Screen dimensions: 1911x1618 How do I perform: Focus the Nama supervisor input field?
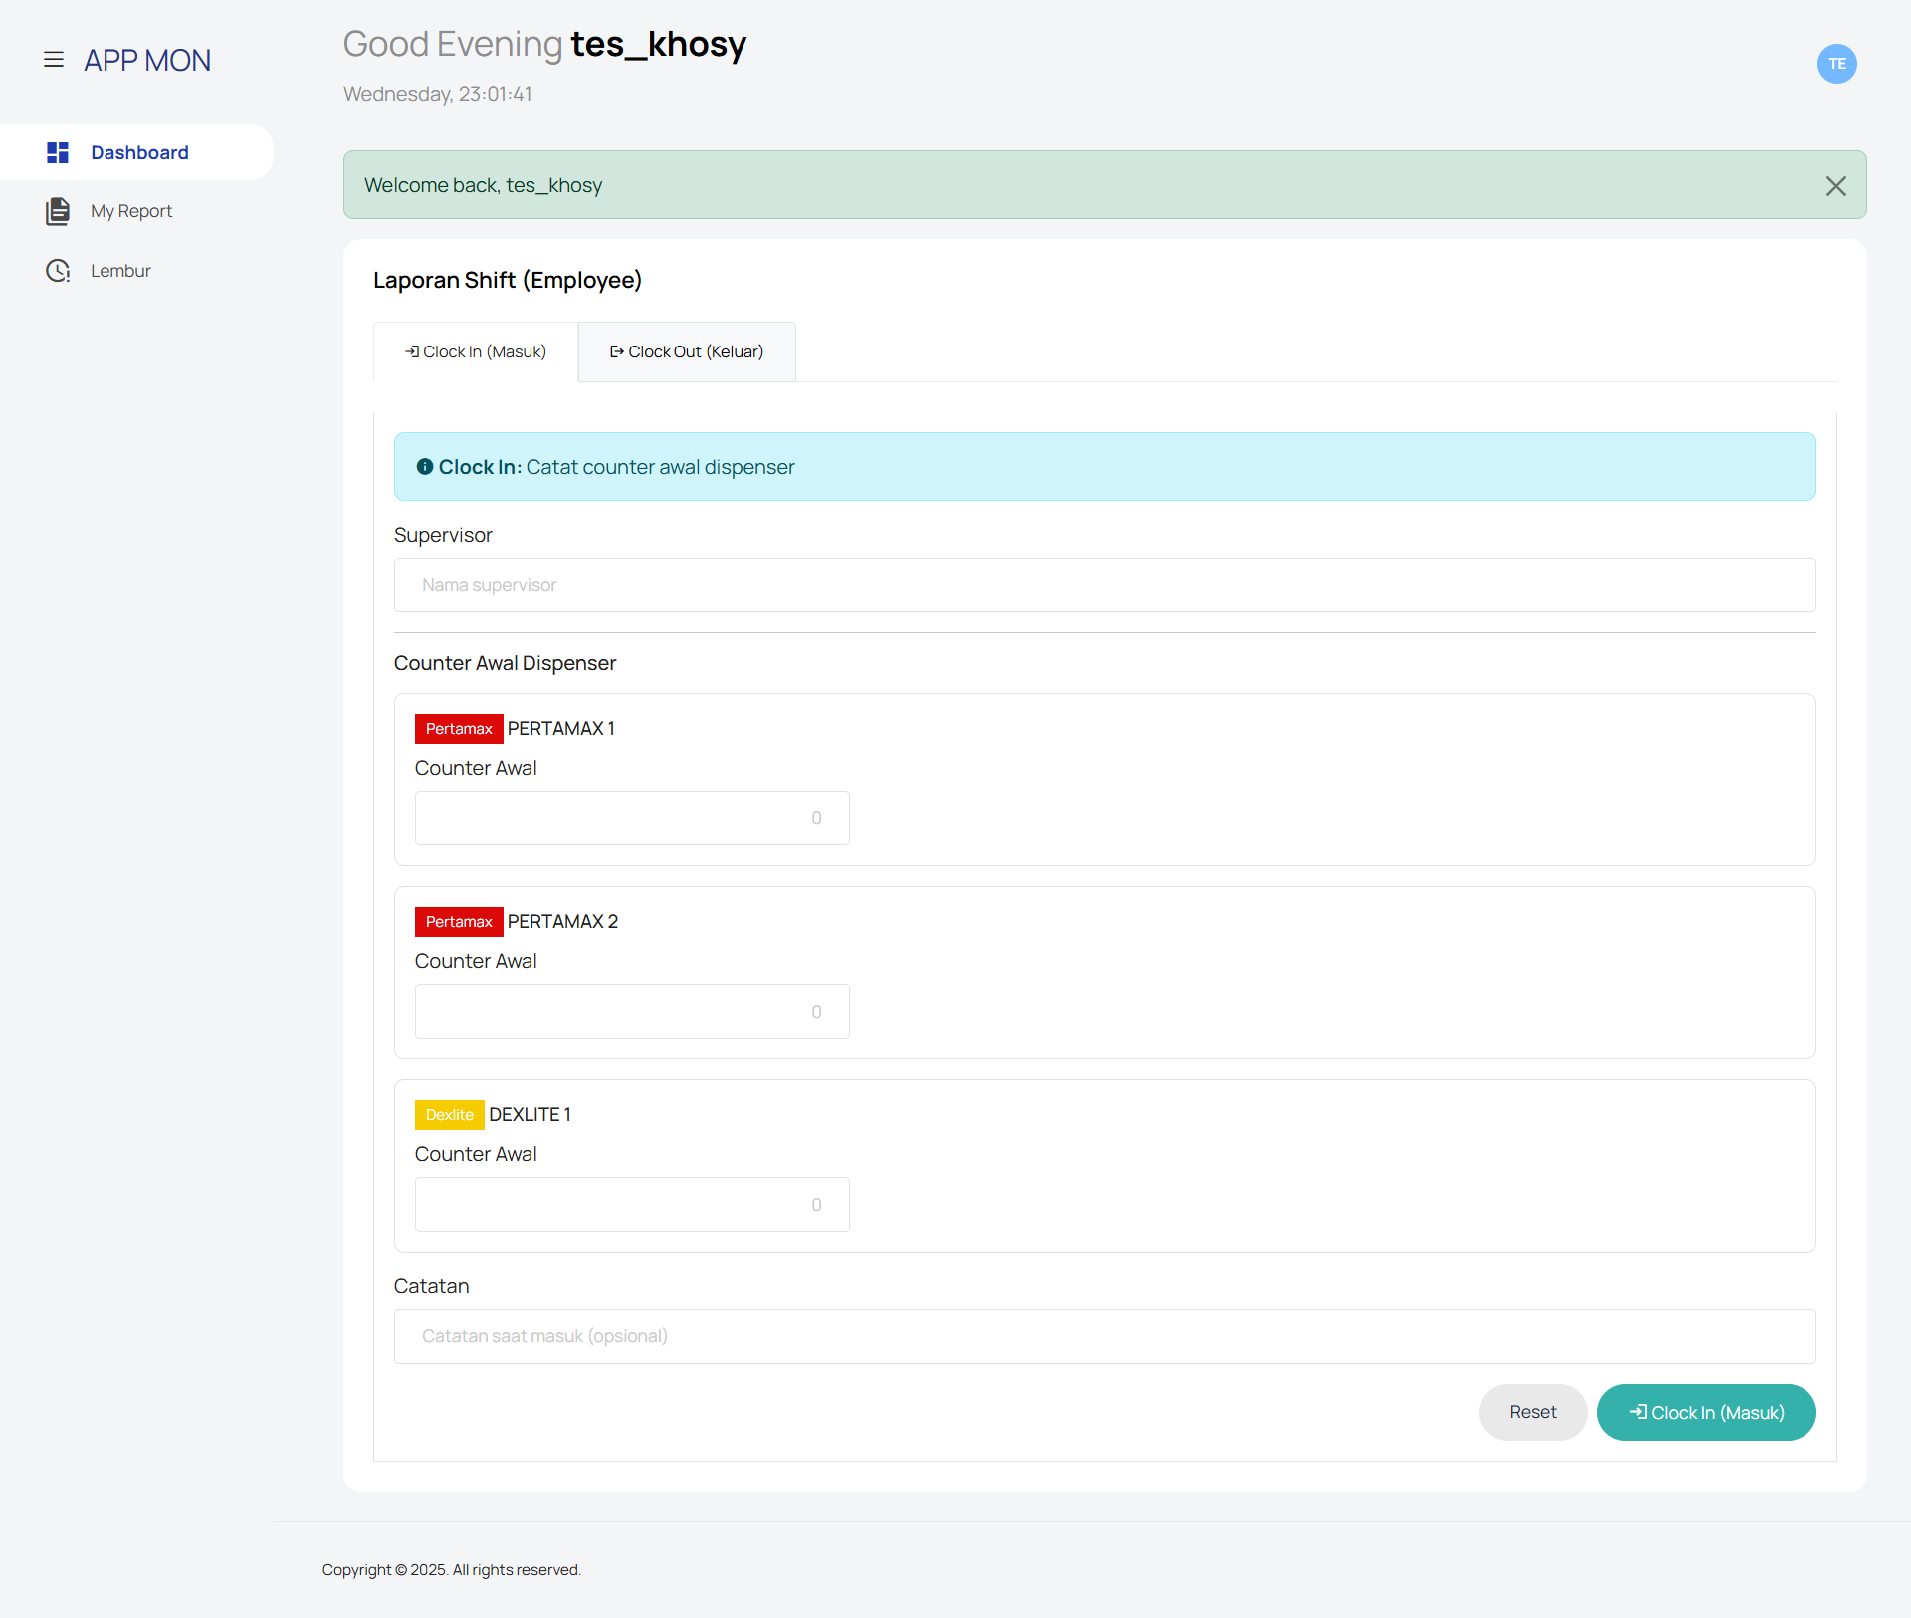click(x=1105, y=585)
